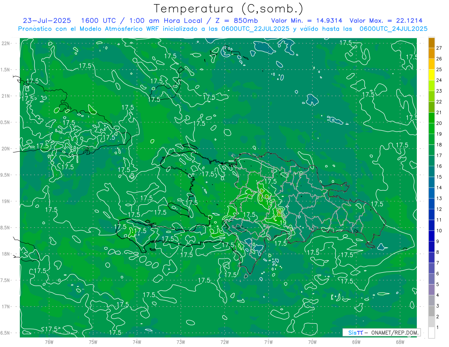
Task: Click the colorbar scale label 25
Action: click(x=439, y=69)
